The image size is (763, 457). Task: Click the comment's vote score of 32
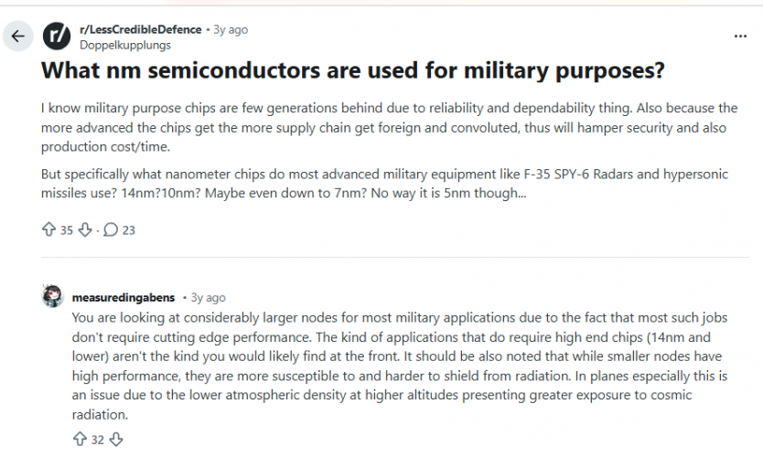point(97,440)
